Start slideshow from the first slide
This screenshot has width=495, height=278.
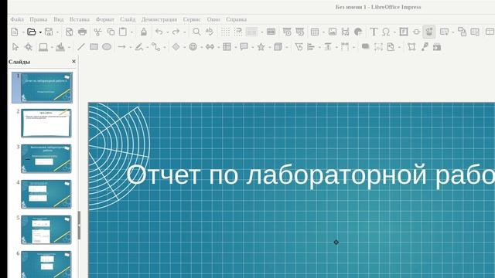287,32
